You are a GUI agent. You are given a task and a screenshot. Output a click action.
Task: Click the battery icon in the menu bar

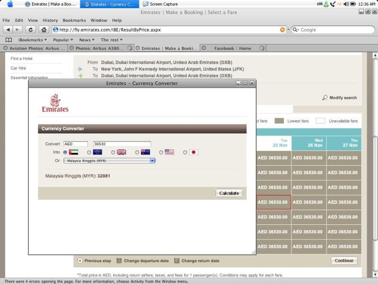(353, 4)
